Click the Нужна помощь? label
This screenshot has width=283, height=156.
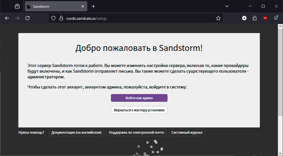pyautogui.click(x=31, y=132)
